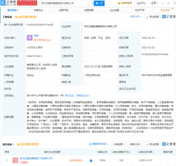Click the unified credit code 91450202MAA7H1A43E

(x=40, y=25)
